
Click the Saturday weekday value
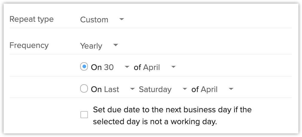(155, 89)
